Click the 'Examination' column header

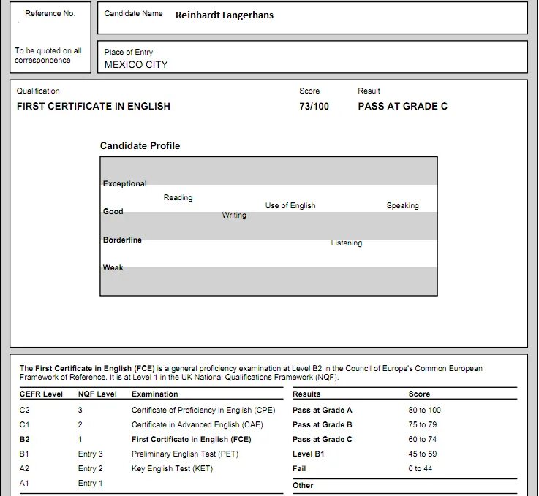pos(155,394)
